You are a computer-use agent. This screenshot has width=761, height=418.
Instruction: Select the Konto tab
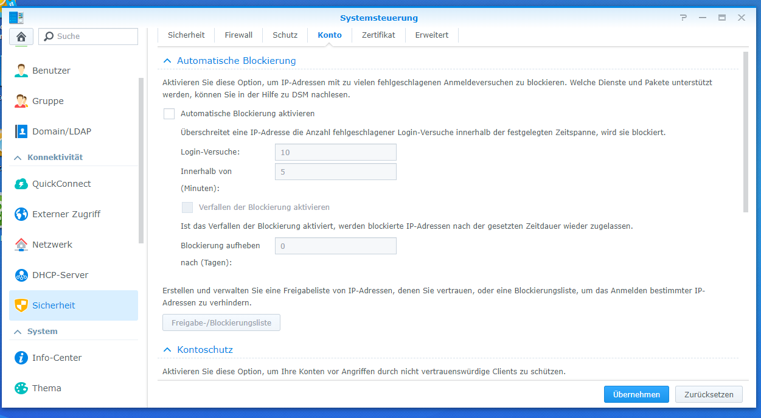[330, 35]
